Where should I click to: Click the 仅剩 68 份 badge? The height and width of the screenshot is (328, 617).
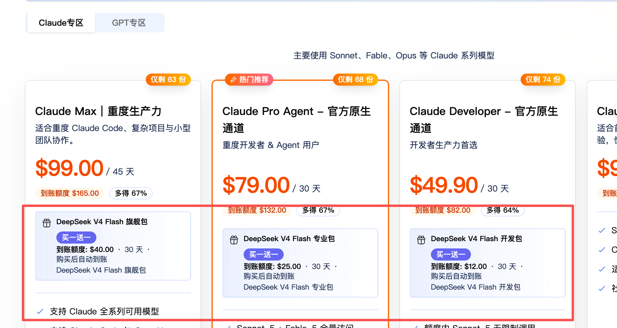coord(355,80)
